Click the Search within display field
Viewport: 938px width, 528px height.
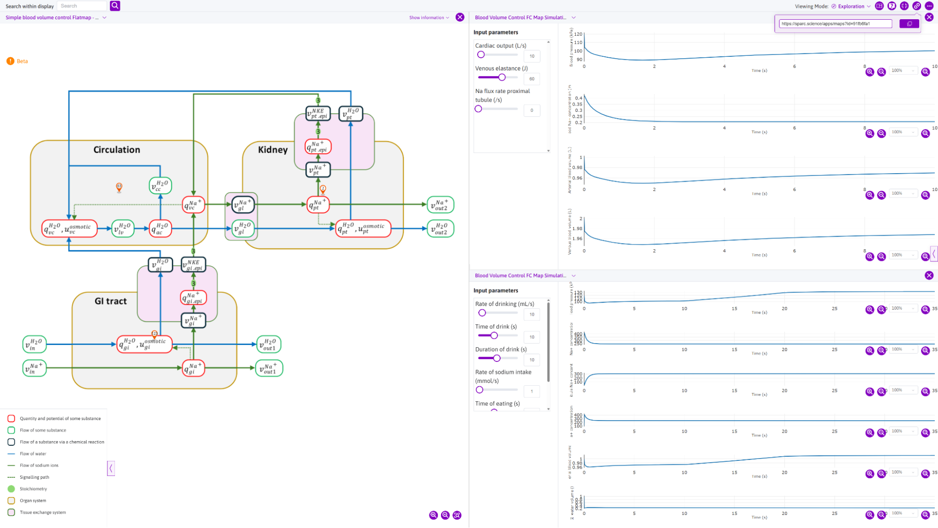click(82, 6)
